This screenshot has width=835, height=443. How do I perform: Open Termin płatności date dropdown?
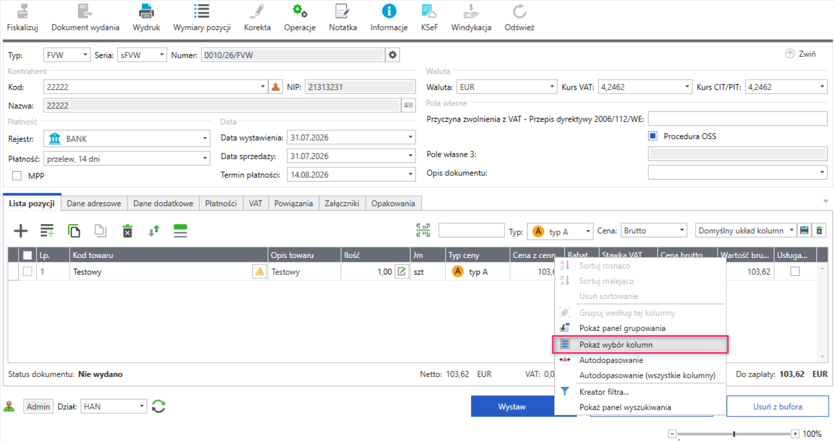pyautogui.click(x=410, y=174)
